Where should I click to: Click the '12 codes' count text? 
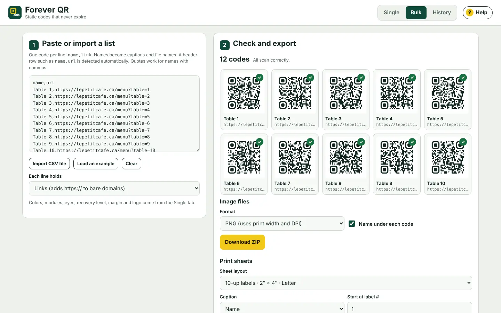[x=234, y=59]
